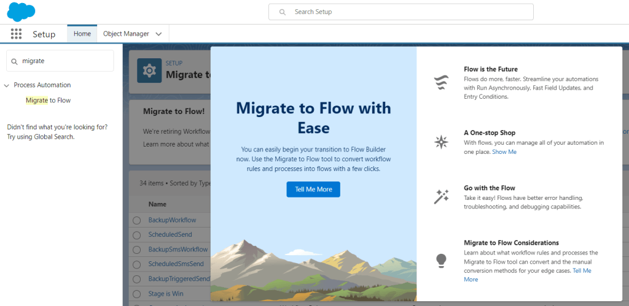
Task: Click the Flow is the Future heading
Action: [491, 69]
